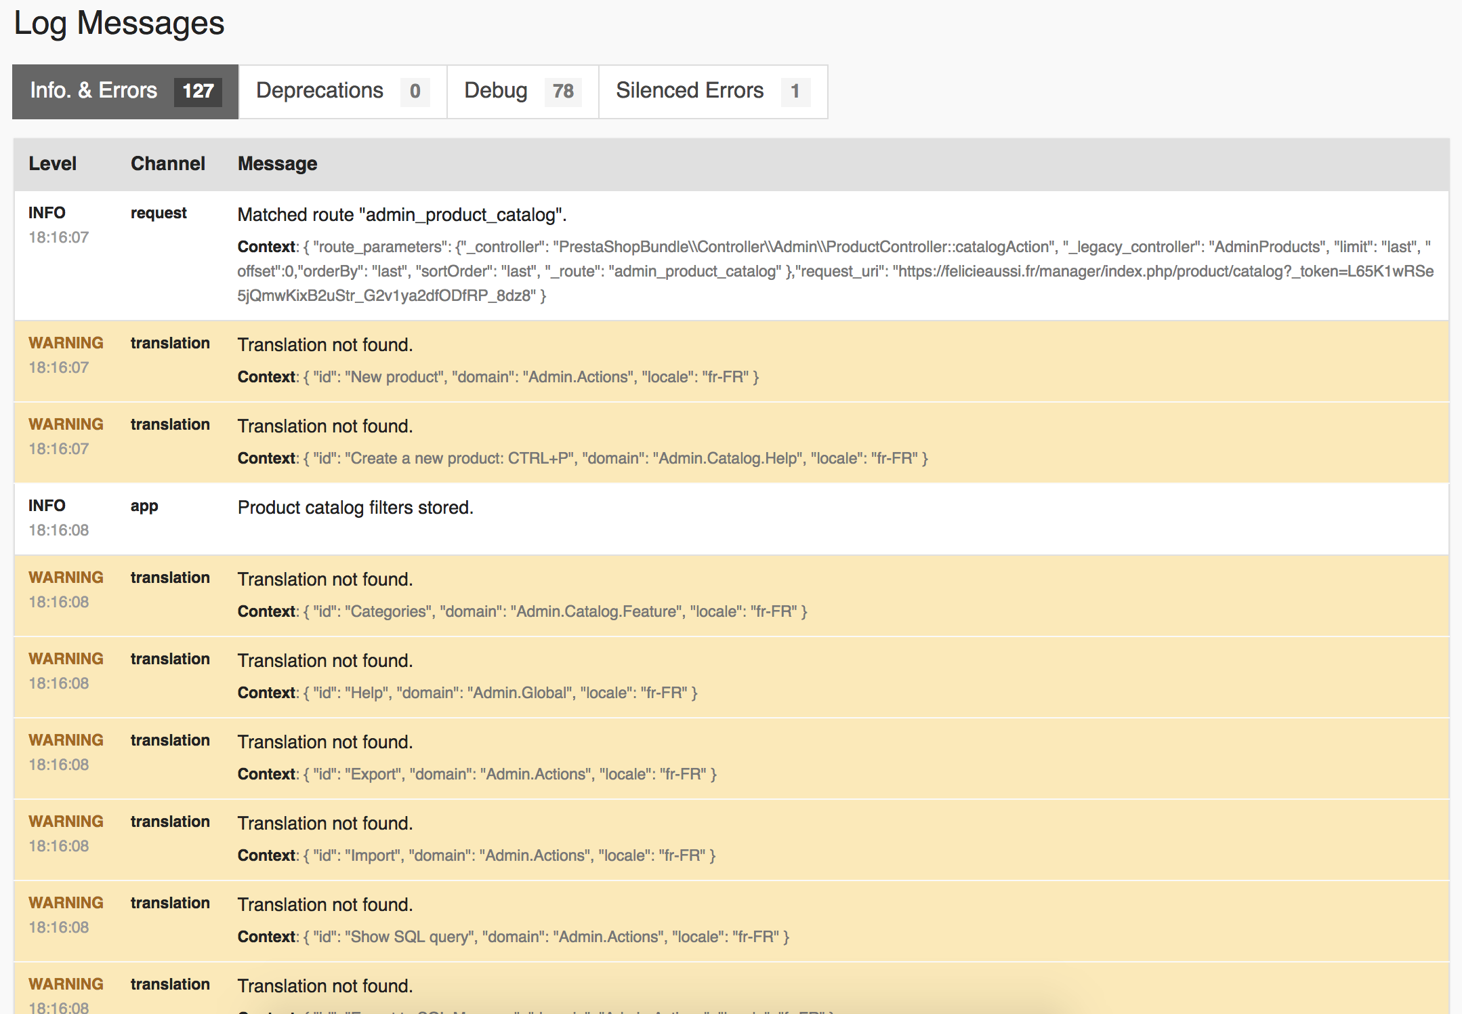Click the 18:16:08 timestamp of the app row
The width and height of the screenshot is (1462, 1014).
click(x=58, y=530)
